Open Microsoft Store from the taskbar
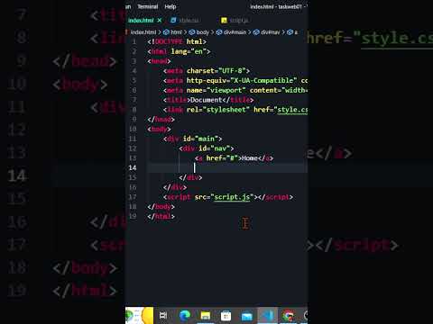This screenshot has height=324, width=433. tap(226, 315)
